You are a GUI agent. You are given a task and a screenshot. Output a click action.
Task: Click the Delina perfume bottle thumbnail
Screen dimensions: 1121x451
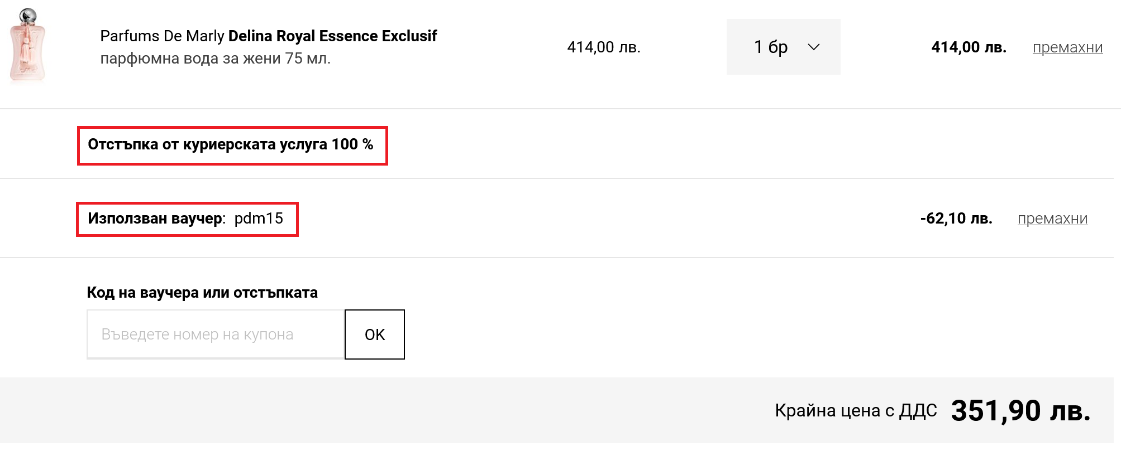coord(27,46)
